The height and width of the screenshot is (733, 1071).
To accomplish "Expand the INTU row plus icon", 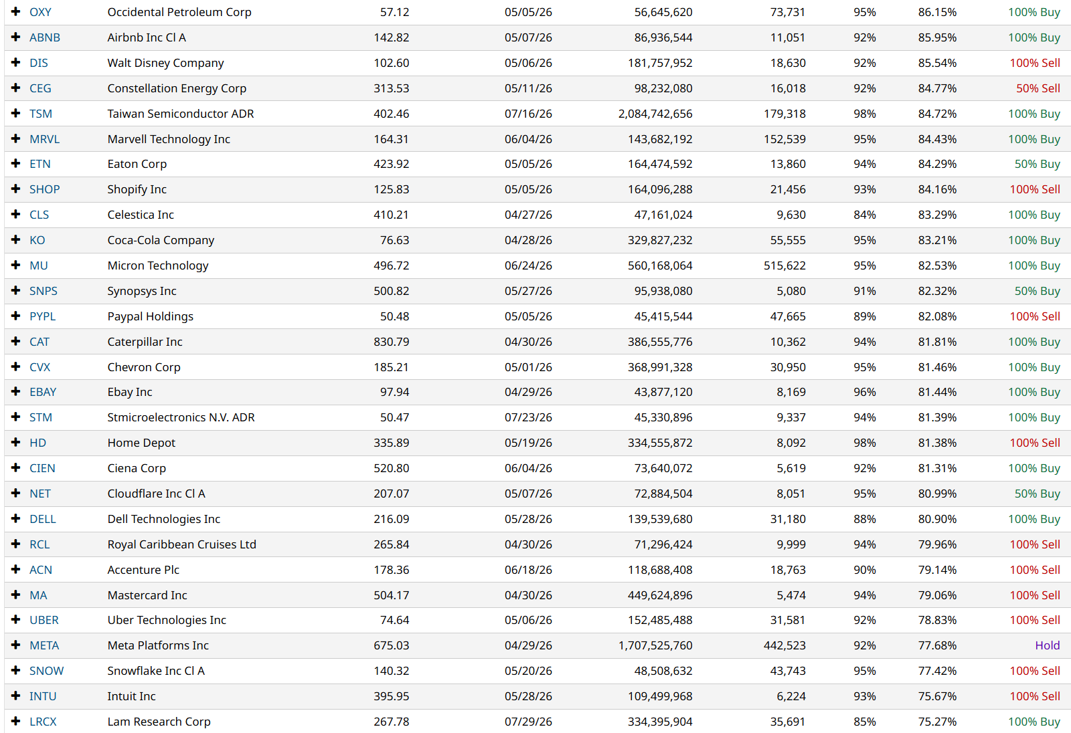I will click(x=16, y=696).
